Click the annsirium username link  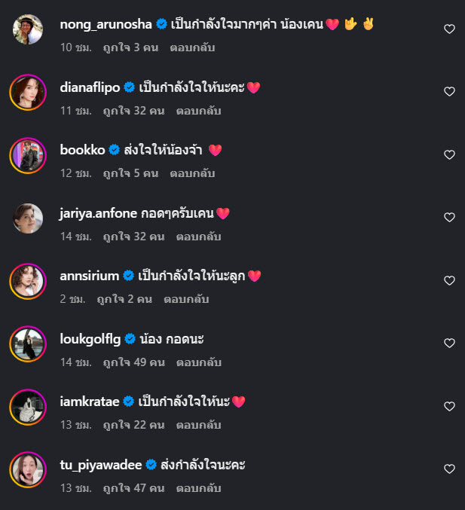[x=89, y=276]
